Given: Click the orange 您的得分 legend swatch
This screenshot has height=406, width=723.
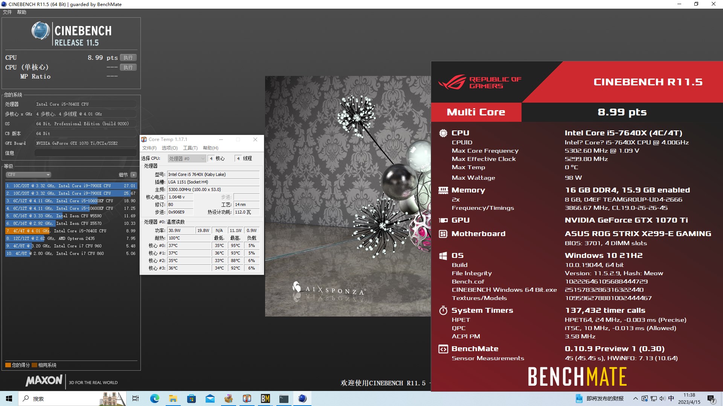Looking at the screenshot, I should (8, 365).
